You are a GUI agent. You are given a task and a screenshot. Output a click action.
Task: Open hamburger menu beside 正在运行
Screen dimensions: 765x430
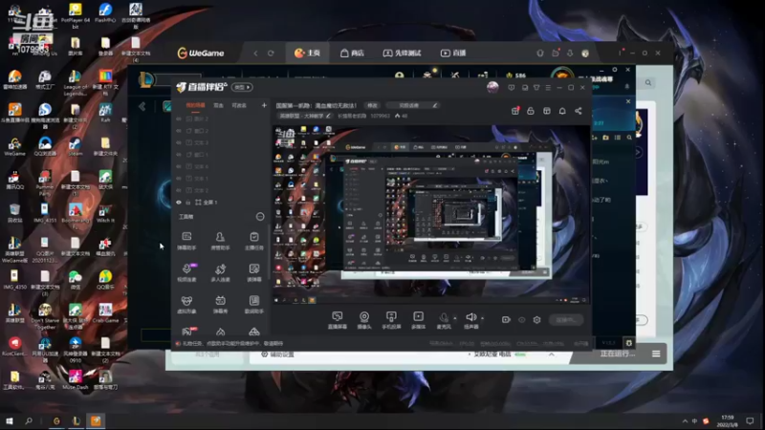pos(656,354)
